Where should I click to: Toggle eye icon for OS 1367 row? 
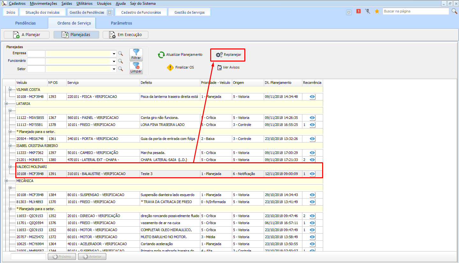coord(312,118)
